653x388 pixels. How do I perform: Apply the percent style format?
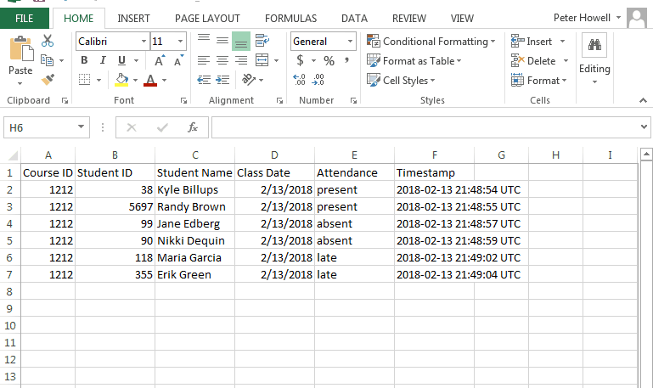(329, 60)
